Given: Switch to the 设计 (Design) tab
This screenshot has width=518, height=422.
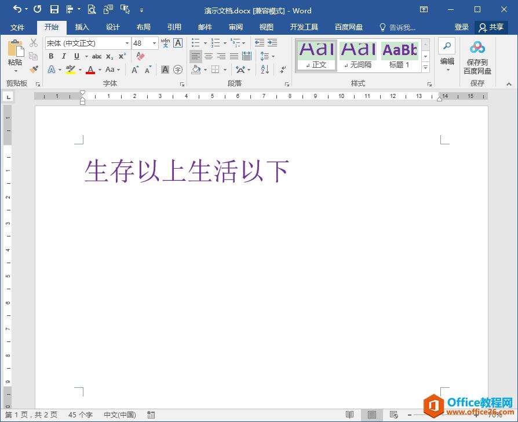Looking at the screenshot, I should pyautogui.click(x=112, y=27).
